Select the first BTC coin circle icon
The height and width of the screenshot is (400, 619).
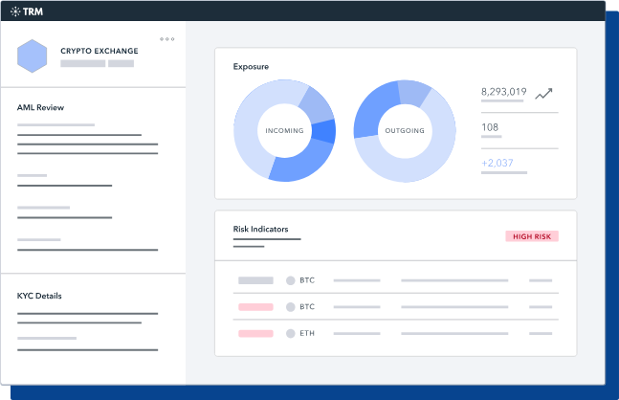click(291, 280)
